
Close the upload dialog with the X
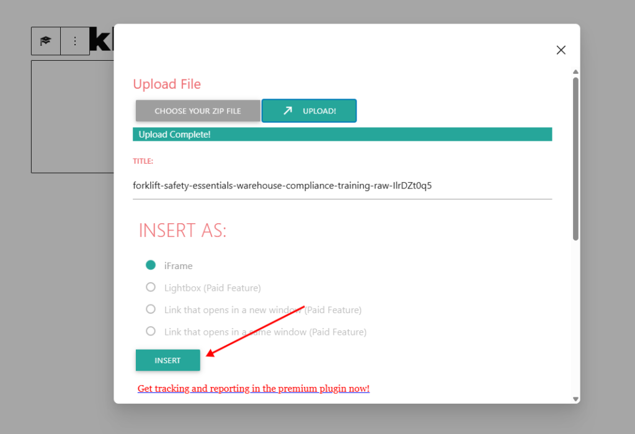pyautogui.click(x=561, y=50)
